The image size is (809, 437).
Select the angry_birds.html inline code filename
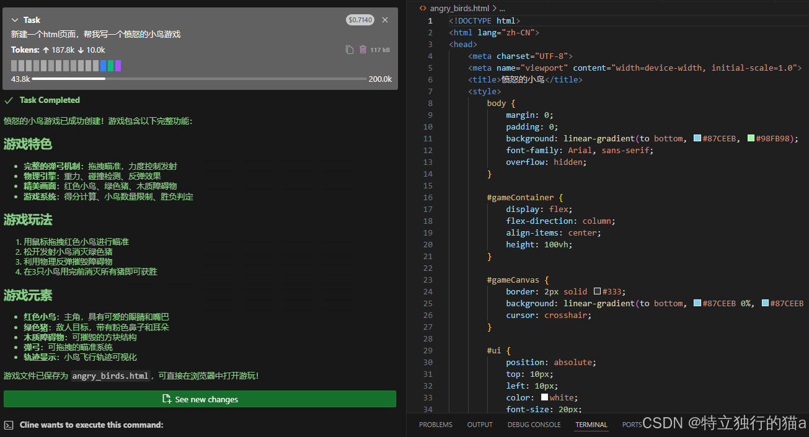pos(110,376)
